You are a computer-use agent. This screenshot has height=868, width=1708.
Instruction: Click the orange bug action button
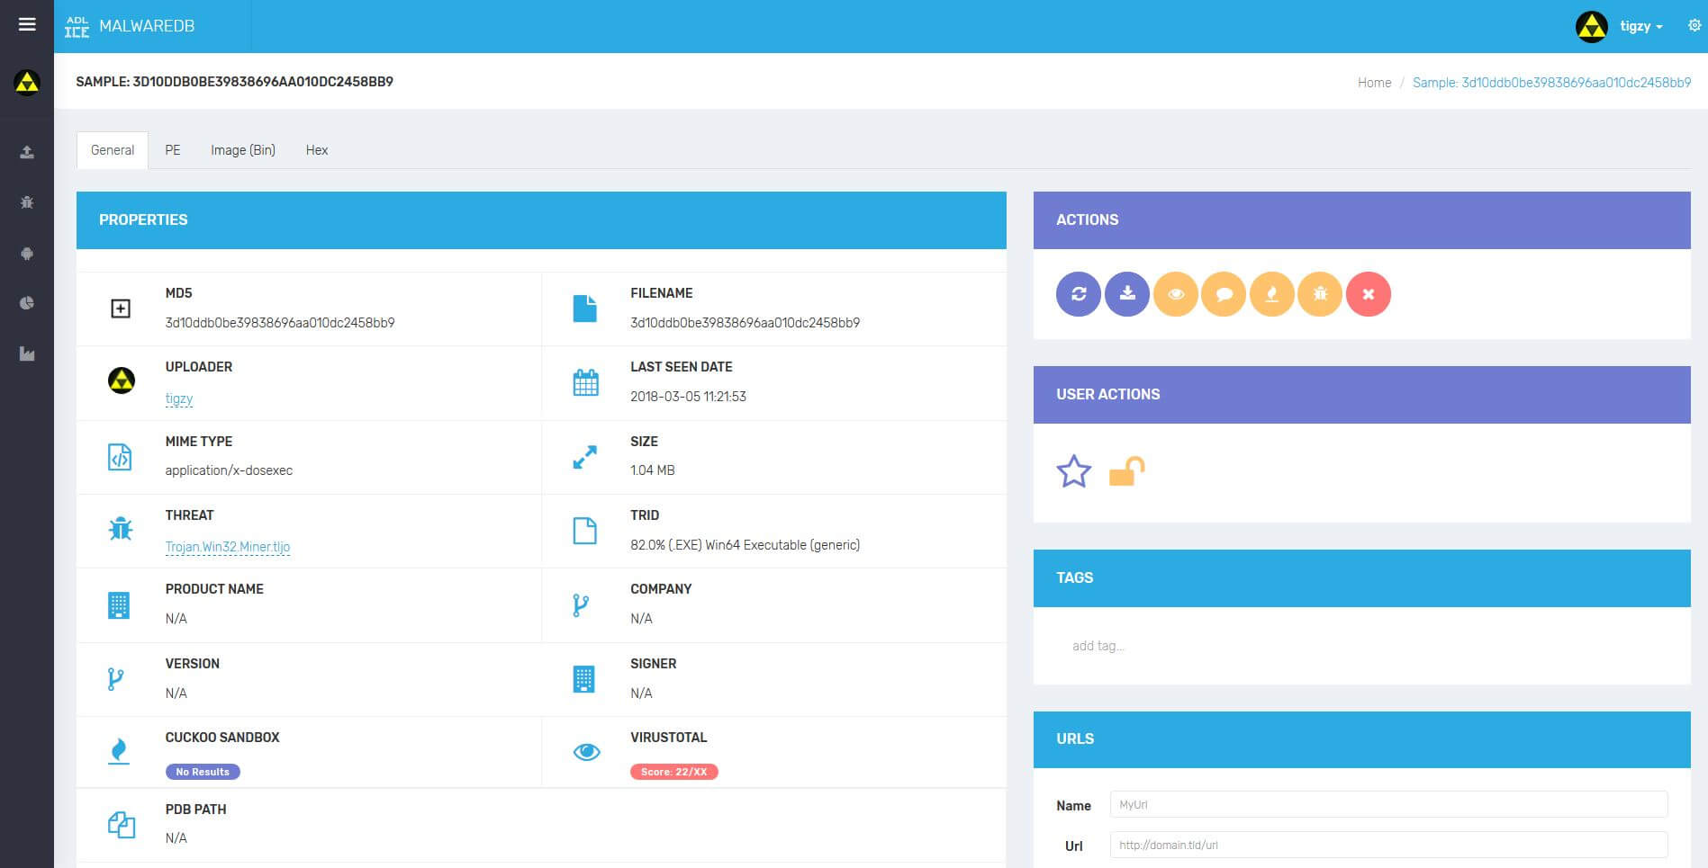[x=1320, y=294]
